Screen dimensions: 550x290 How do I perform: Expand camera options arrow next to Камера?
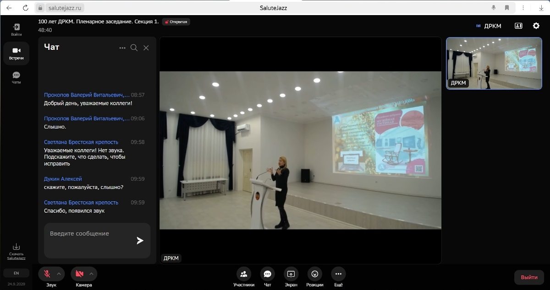click(x=91, y=274)
